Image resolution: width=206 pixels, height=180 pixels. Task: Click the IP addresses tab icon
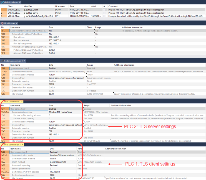[x=2, y=23]
